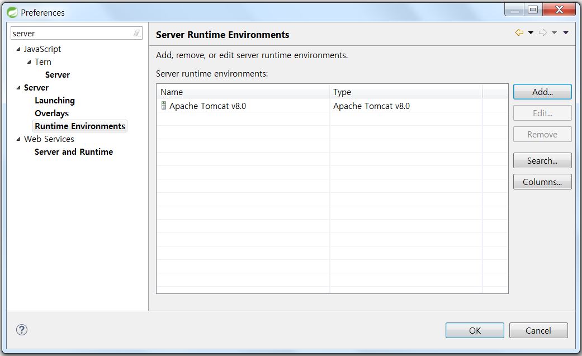Sort by the Name column header
Screen dimensions: 582x356
[243, 92]
